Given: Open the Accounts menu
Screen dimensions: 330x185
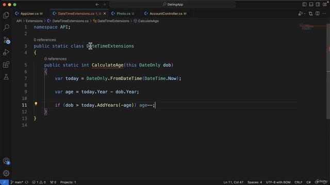Looking at the screenshot, I should 6,161.
